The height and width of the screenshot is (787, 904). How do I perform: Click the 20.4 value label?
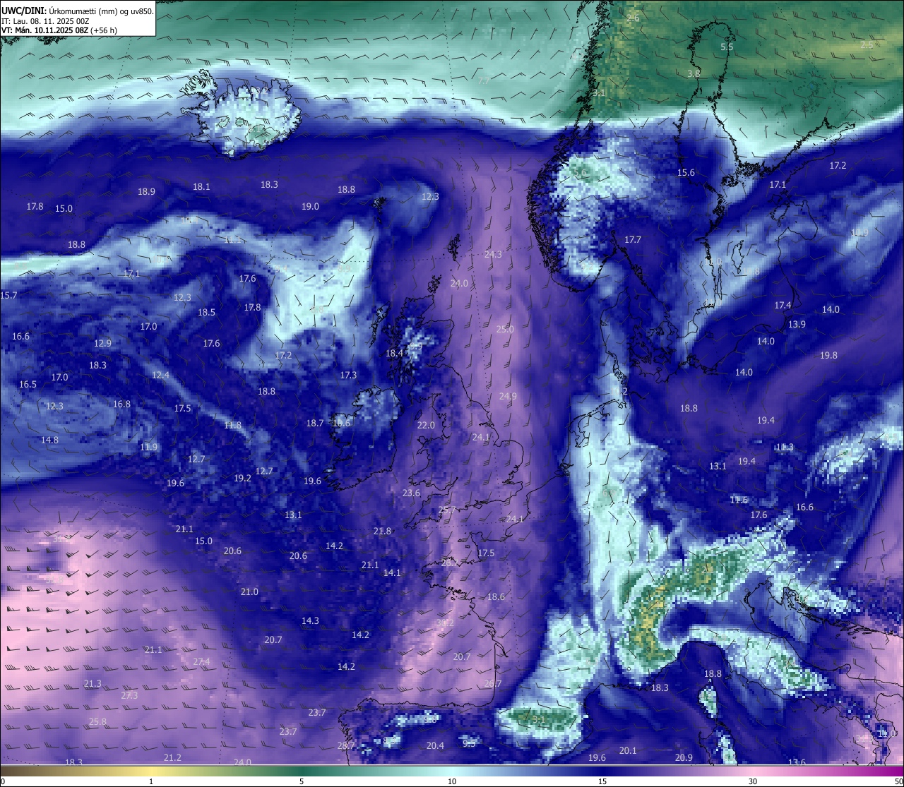(435, 745)
